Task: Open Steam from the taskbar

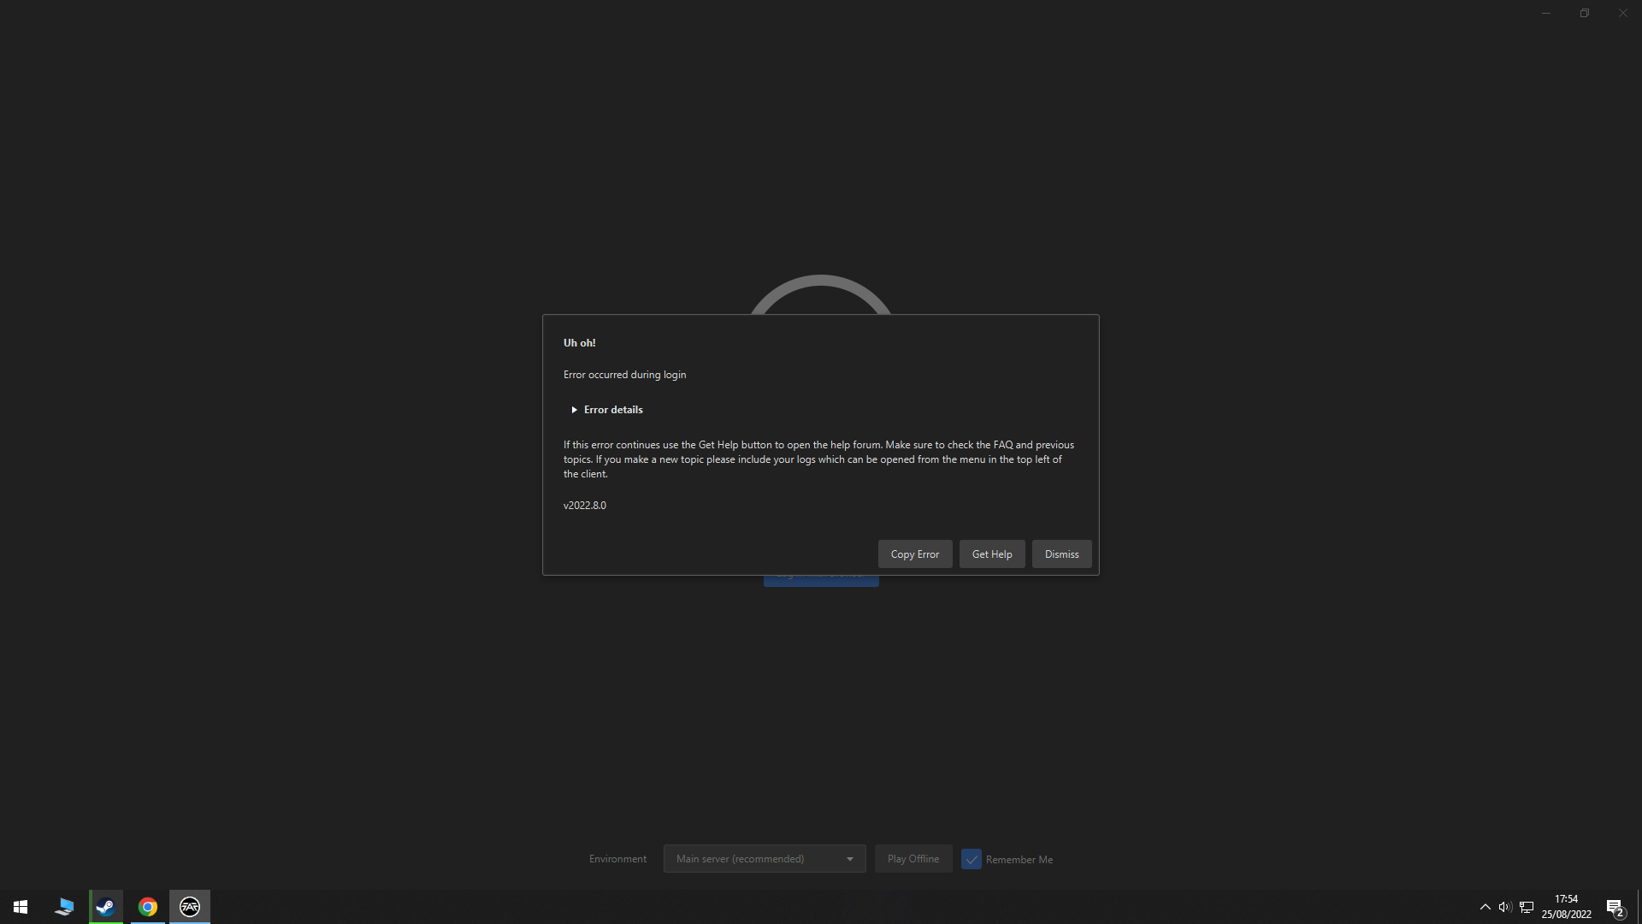Action: [x=106, y=907]
